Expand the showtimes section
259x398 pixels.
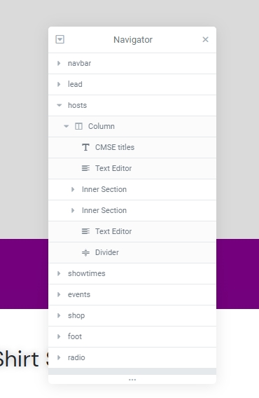(59, 273)
